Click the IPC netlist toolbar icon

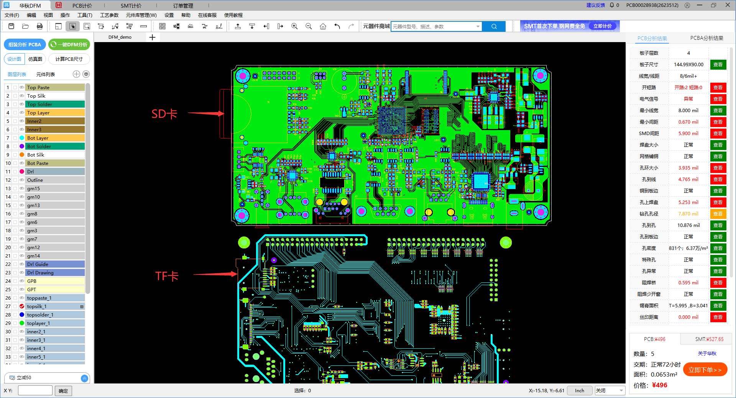click(x=205, y=26)
